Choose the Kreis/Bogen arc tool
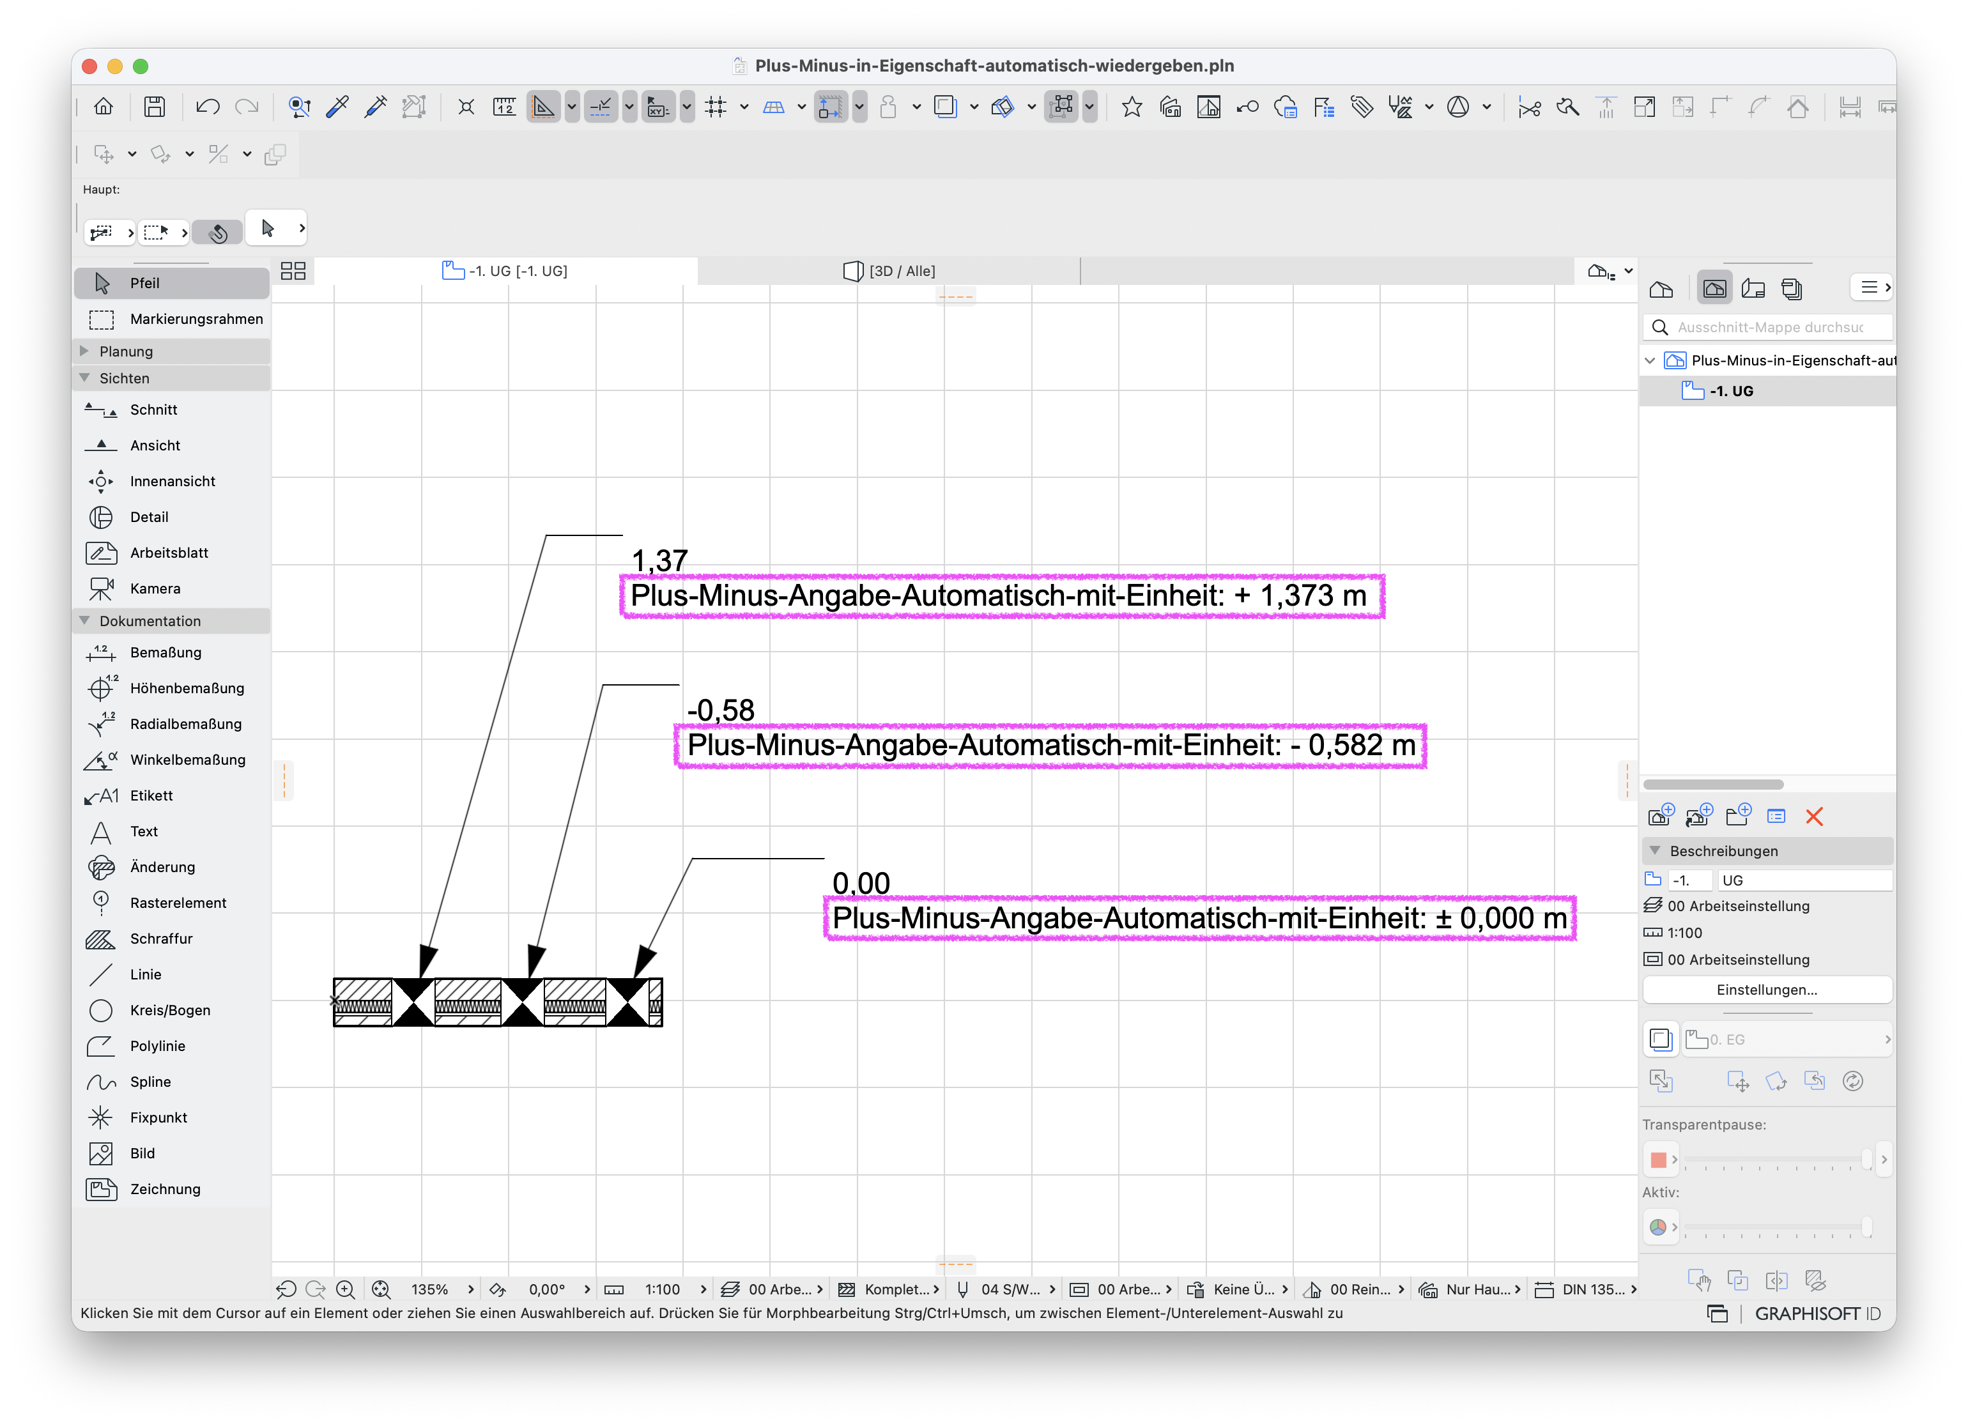 [172, 1009]
